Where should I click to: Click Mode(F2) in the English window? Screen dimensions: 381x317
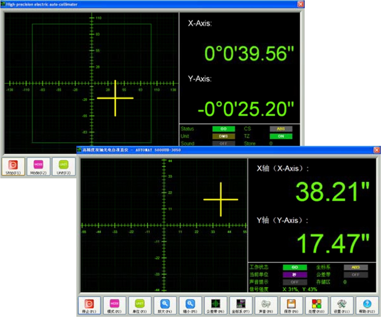[x=37, y=166]
